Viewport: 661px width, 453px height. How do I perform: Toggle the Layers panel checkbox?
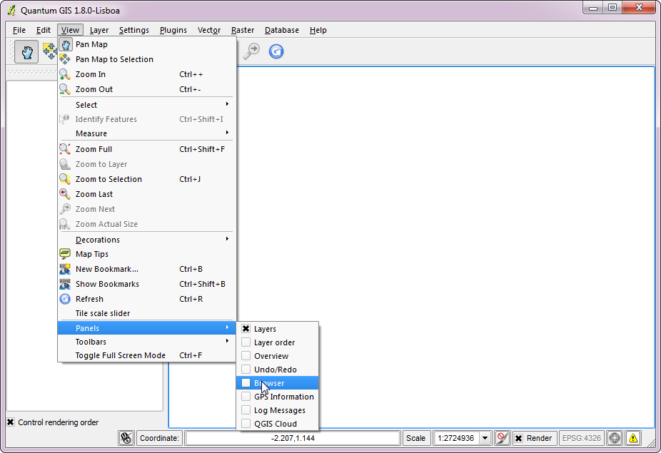pos(246,329)
